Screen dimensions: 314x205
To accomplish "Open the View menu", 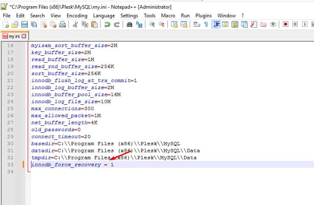I will coord(56,16).
